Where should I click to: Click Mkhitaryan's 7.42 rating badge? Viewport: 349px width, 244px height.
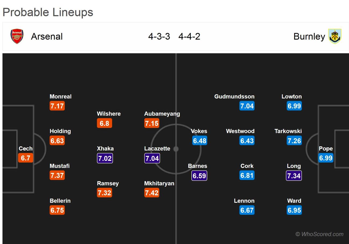[x=152, y=193]
